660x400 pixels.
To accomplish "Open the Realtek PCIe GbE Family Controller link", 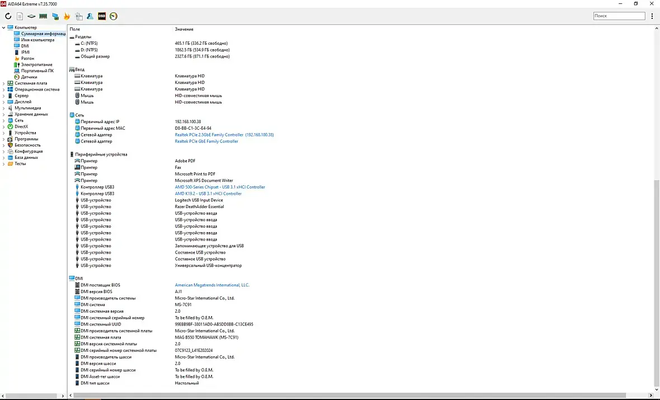I will tap(206, 142).
